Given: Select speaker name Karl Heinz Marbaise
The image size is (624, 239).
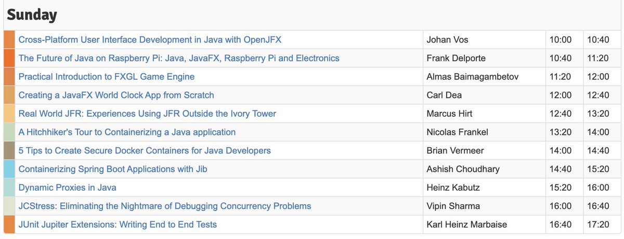Looking at the screenshot, I should (x=466, y=224).
